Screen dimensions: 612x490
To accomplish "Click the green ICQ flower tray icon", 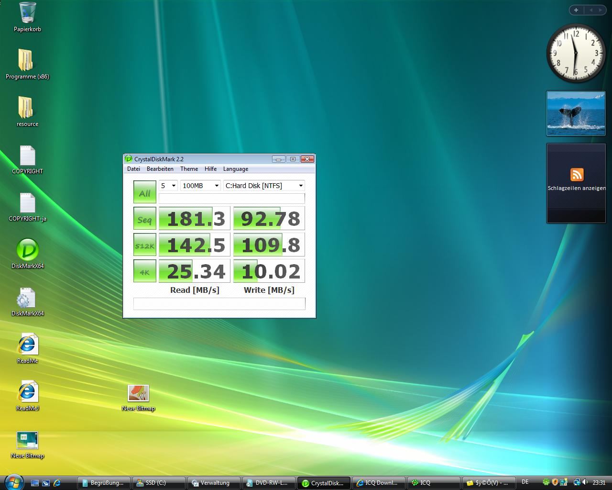I will [x=546, y=482].
